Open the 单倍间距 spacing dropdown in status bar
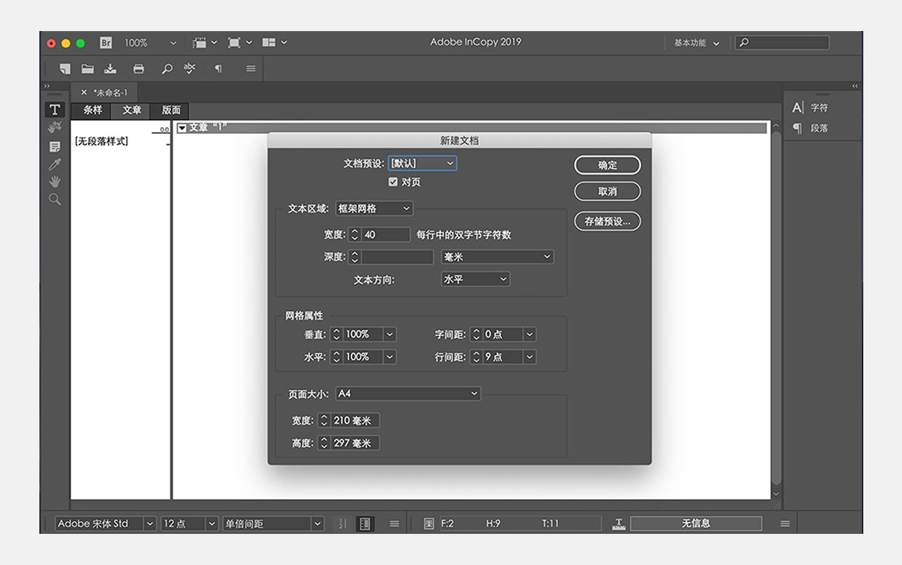The width and height of the screenshot is (902, 565). click(x=273, y=524)
